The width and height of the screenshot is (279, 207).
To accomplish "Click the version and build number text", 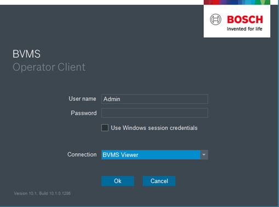I will point(42,193).
